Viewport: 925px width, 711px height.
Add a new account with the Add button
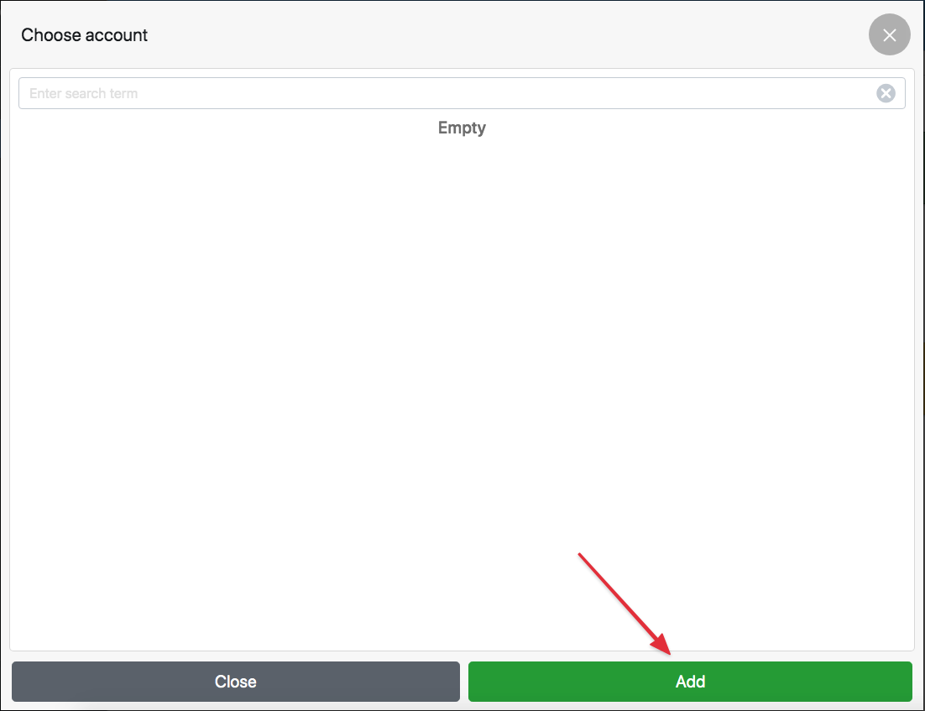coord(690,682)
